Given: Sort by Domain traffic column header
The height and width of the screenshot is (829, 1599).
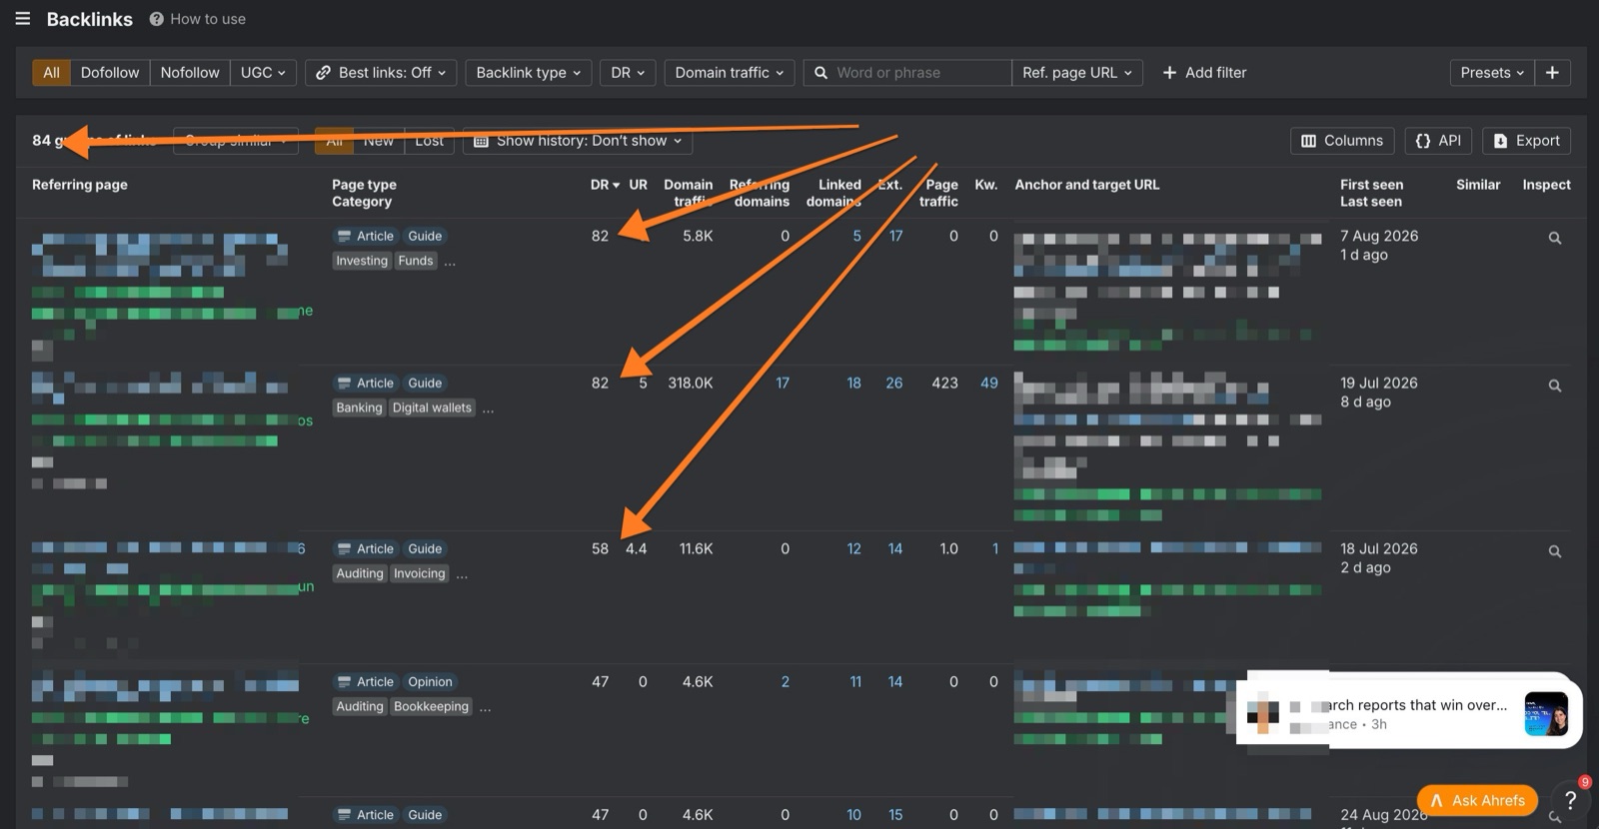Looking at the screenshot, I should (x=689, y=193).
